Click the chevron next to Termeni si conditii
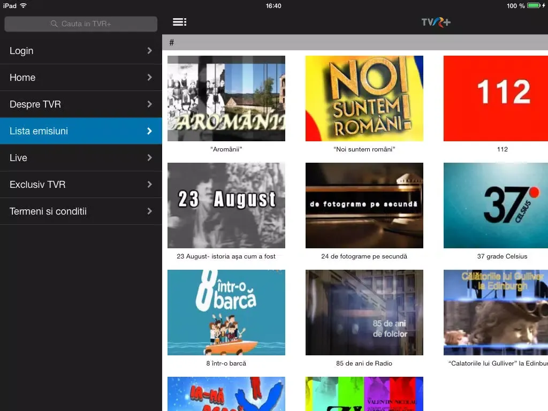Image resolution: width=548 pixels, height=411 pixels. [150, 211]
